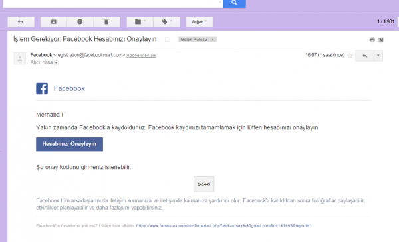
Task: Click the registration@facebookmail.com address
Action: (x=89, y=55)
